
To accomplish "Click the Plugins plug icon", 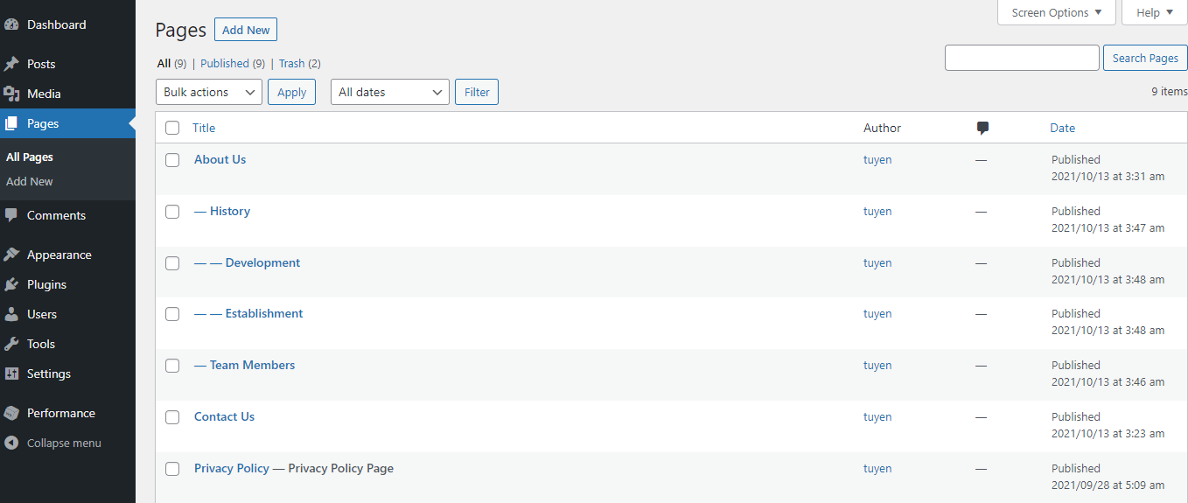I will coord(11,284).
